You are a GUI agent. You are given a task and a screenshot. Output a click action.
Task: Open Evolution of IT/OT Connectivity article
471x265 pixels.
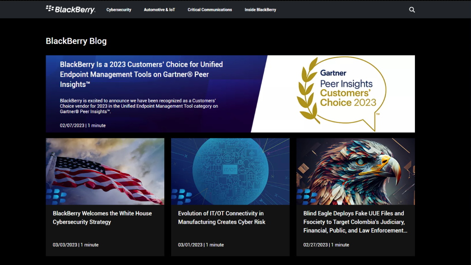pos(221,218)
